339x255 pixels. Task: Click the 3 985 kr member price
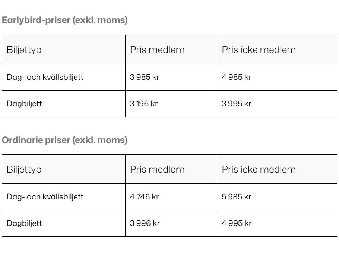coord(145,77)
